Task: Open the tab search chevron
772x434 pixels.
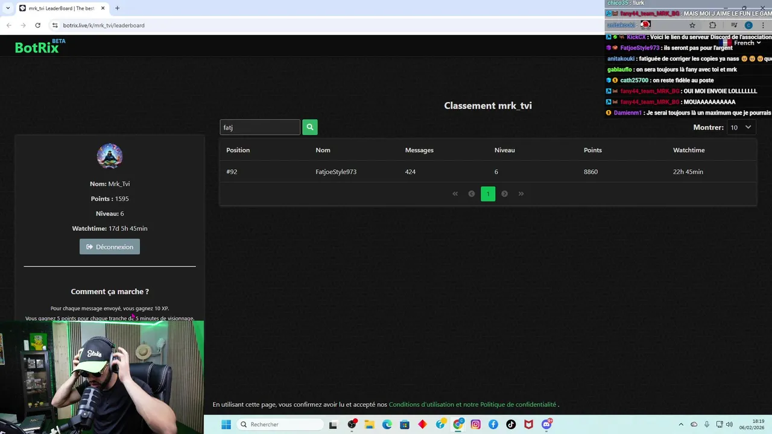Action: tap(8, 8)
